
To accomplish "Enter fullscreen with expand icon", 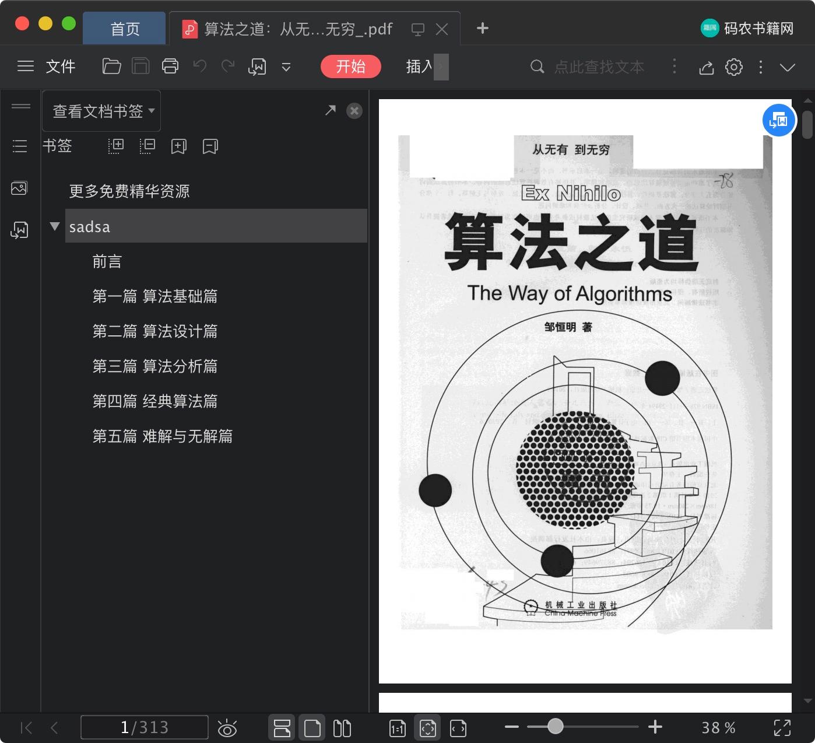I will 782,728.
